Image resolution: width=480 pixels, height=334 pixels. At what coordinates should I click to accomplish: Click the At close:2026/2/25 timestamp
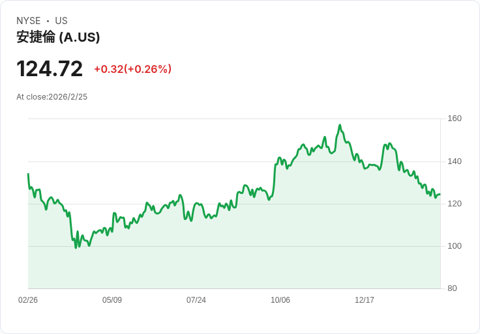click(x=52, y=97)
